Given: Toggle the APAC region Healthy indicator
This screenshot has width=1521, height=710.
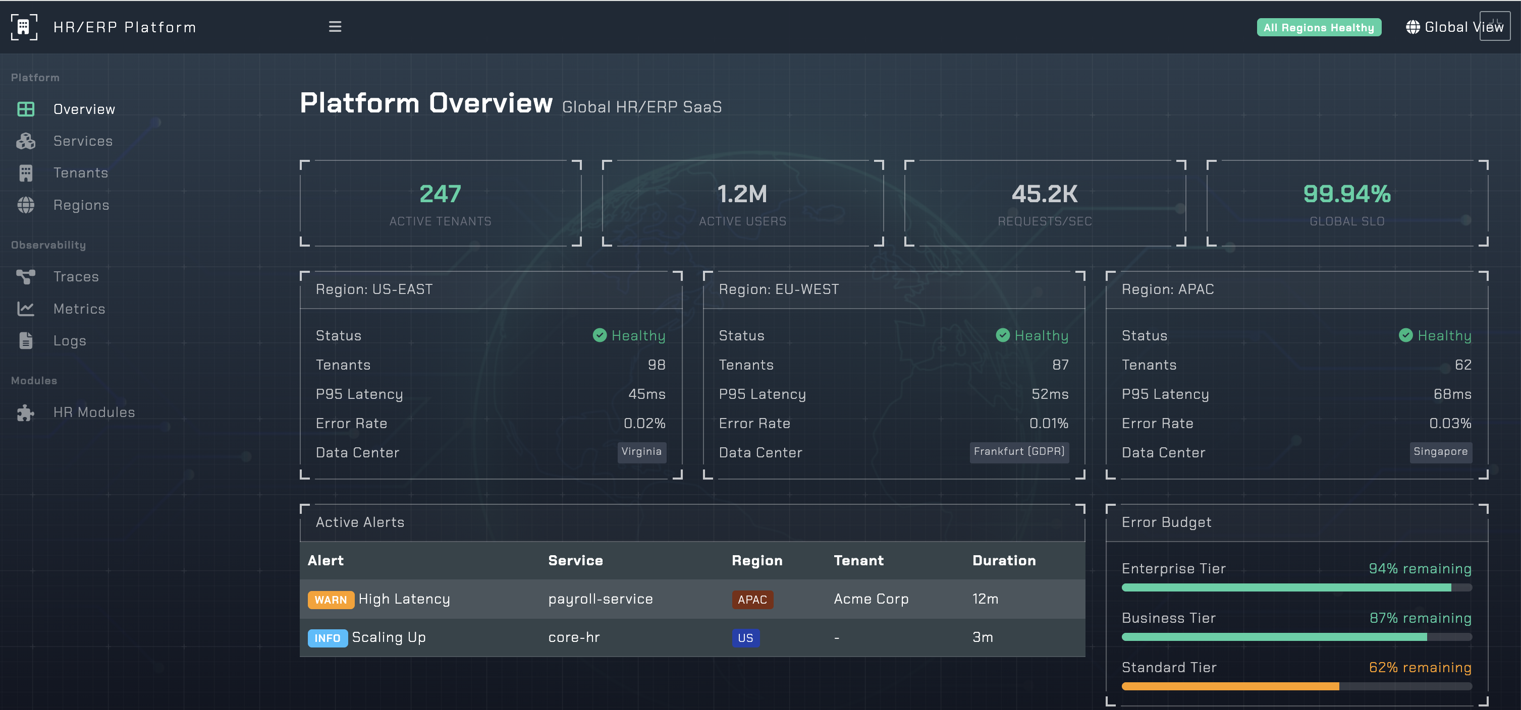Looking at the screenshot, I should click(1405, 335).
